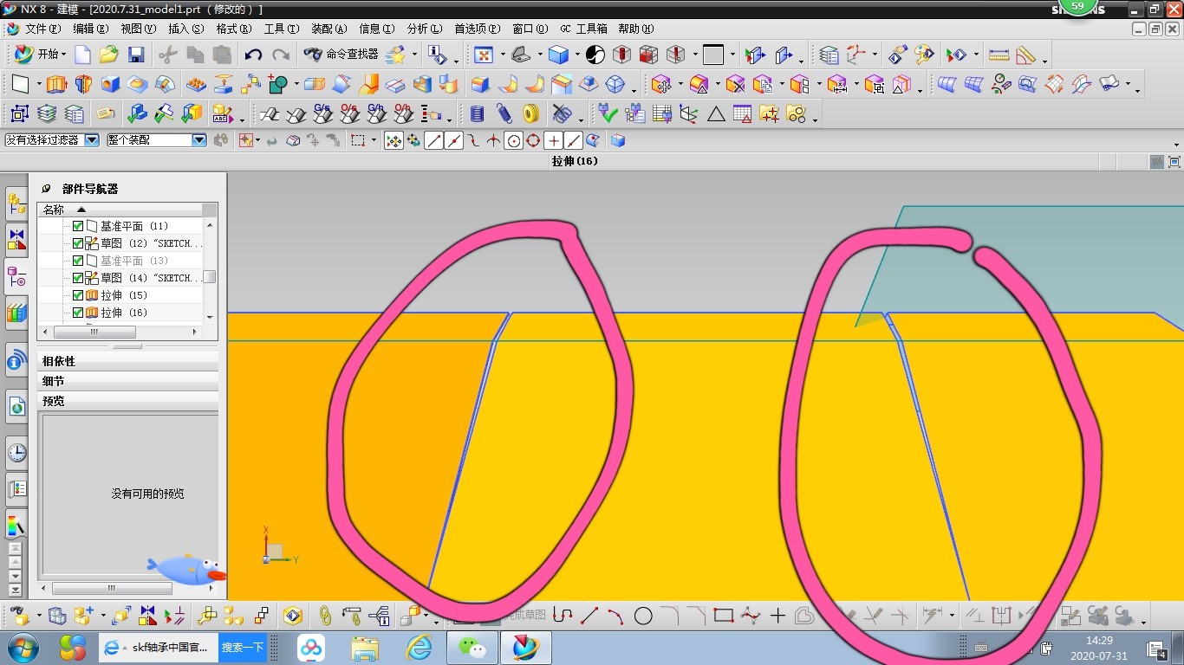Open the 编辑(E) menu

[x=90, y=29]
